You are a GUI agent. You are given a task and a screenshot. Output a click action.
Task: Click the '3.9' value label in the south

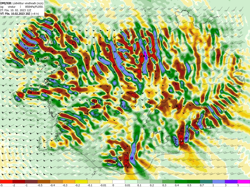pos(131,158)
